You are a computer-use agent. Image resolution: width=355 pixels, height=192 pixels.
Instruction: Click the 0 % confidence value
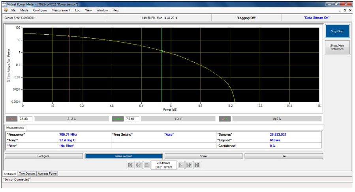(272, 145)
